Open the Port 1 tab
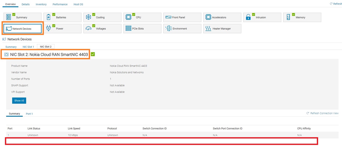The image size is (342, 146). [29, 114]
